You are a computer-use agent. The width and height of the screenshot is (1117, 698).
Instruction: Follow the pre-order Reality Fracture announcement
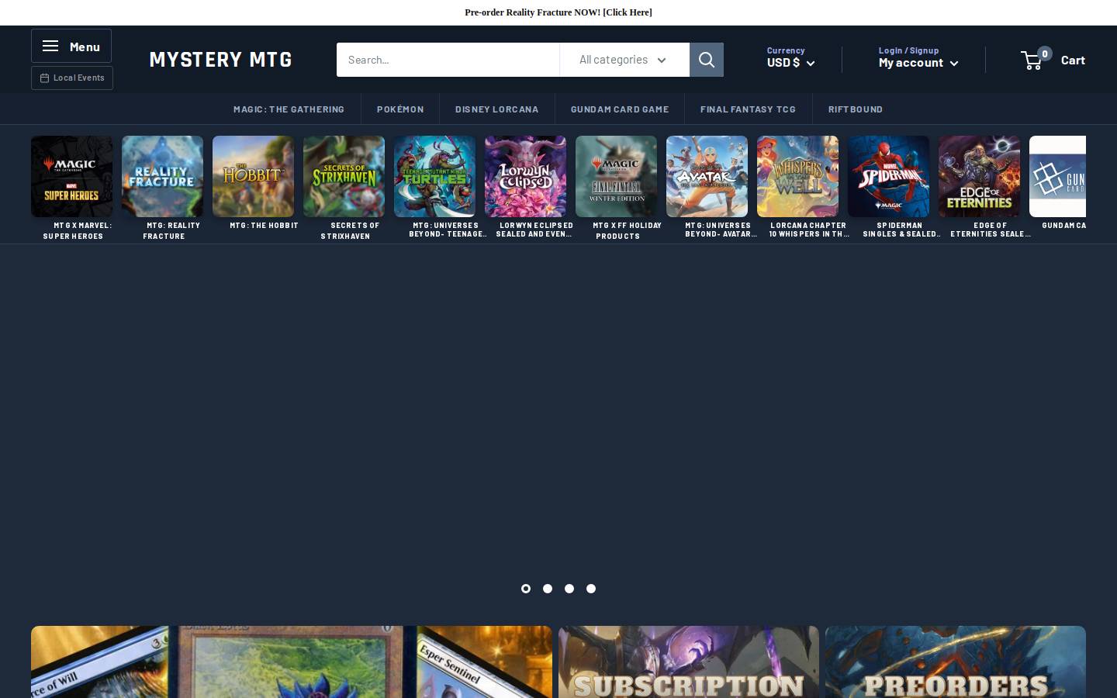(558, 12)
